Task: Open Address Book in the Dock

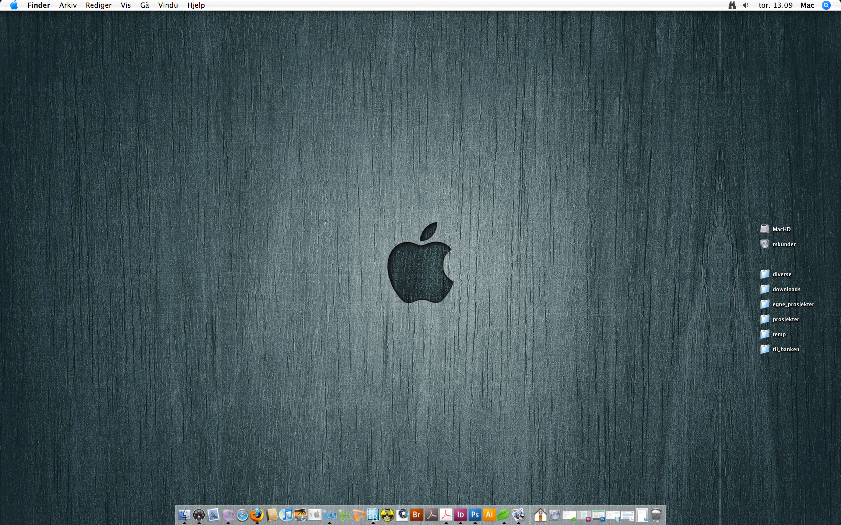Action: tap(272, 515)
